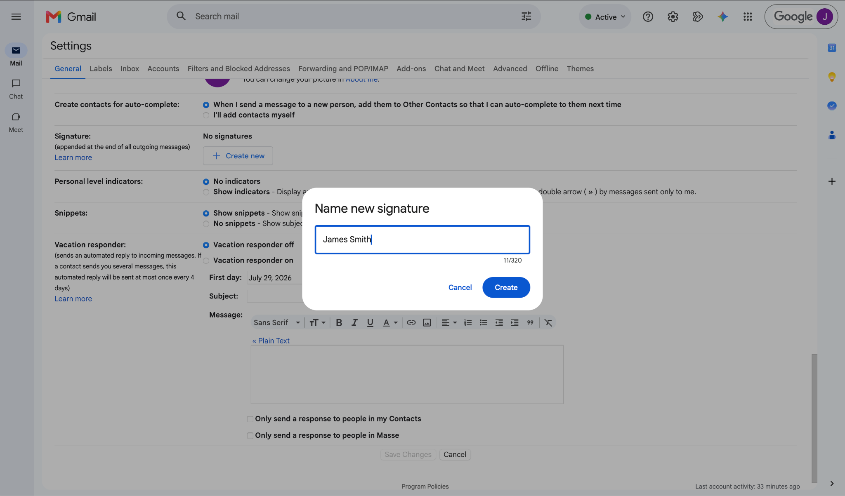
Task: Show search options filter icon
Action: point(526,16)
